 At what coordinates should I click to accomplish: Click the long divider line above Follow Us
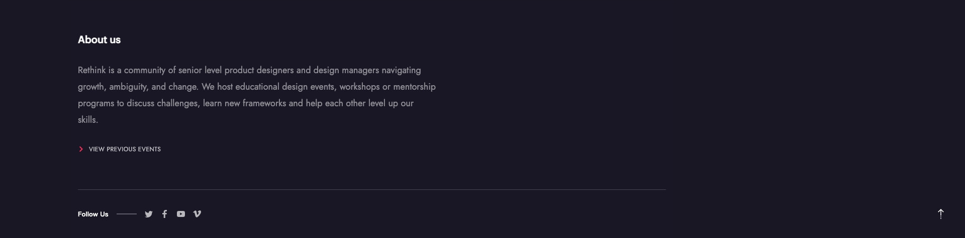click(x=372, y=189)
